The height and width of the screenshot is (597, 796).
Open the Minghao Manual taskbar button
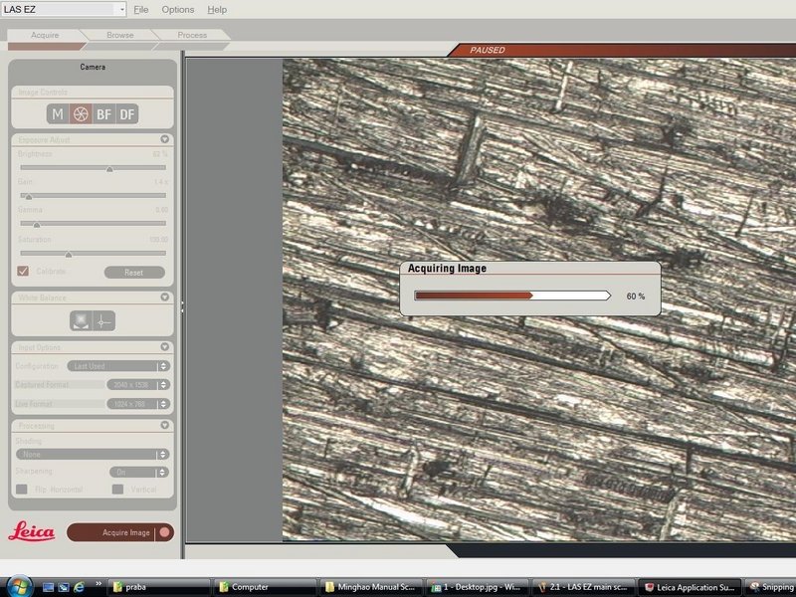point(371,587)
